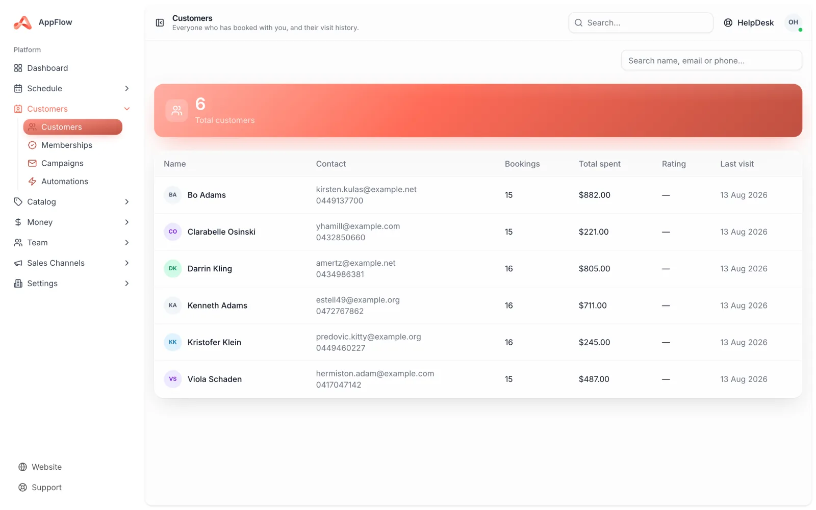Click email estell49@example.org
The height and width of the screenshot is (510, 816).
point(358,300)
